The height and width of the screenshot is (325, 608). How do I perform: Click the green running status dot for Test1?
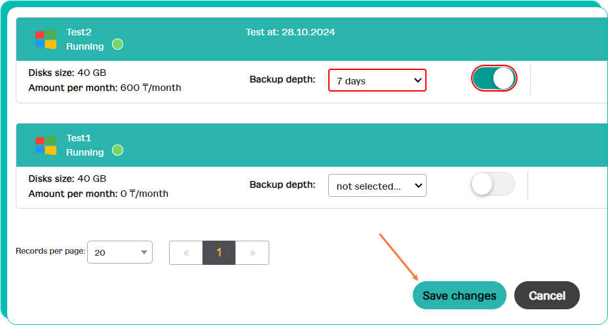pyautogui.click(x=117, y=150)
